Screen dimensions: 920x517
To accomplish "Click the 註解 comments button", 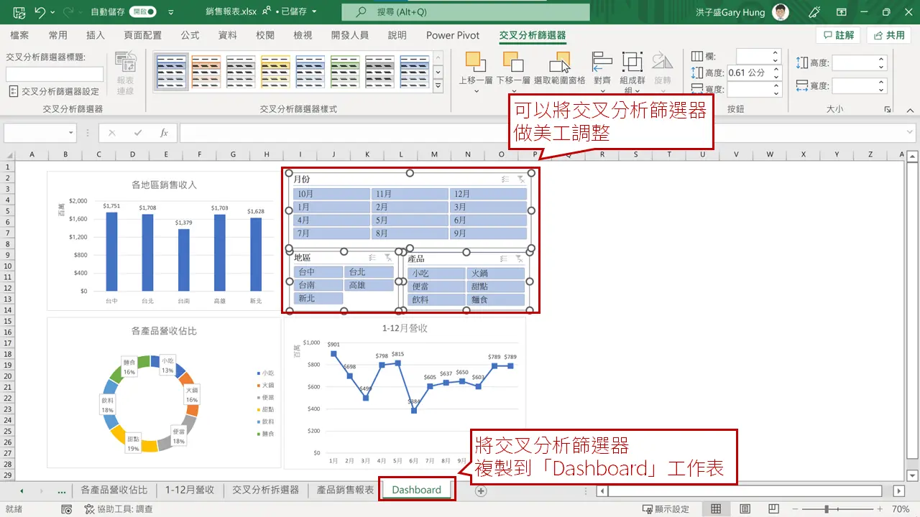I will [838, 35].
